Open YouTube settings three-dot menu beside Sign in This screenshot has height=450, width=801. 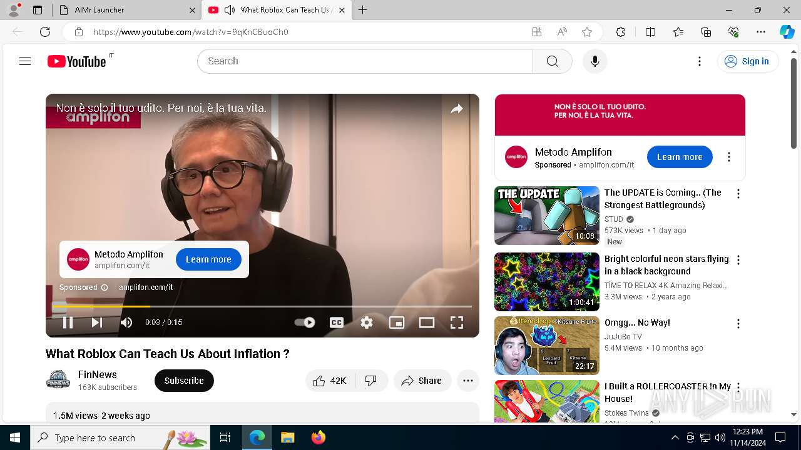pos(700,61)
